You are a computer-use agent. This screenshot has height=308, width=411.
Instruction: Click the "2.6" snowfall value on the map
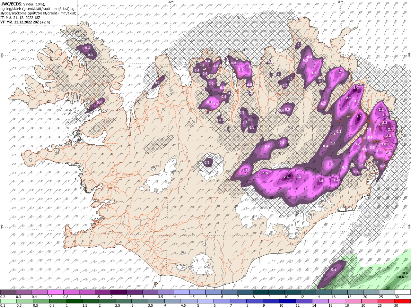pyautogui.click(x=355, y=88)
